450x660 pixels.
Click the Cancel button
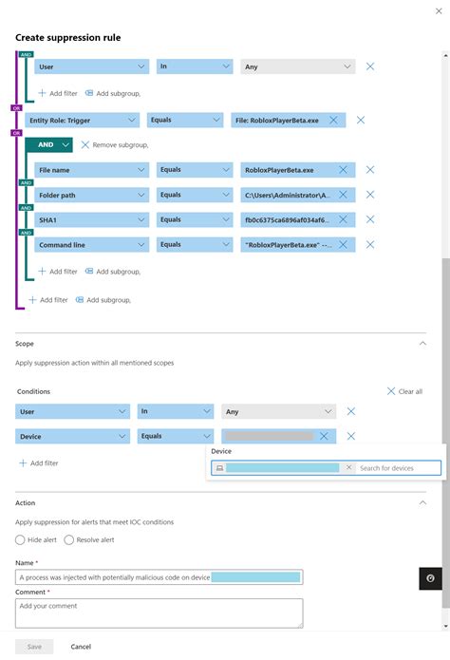coord(81,647)
